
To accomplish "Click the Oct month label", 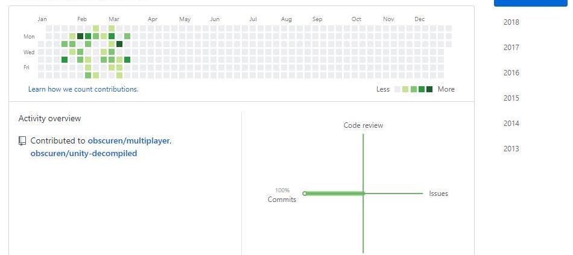I will tap(356, 19).
